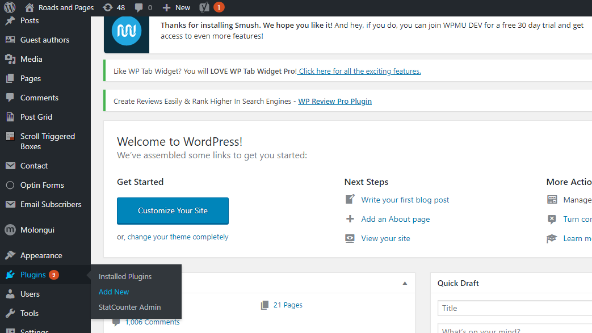Click the Pages sidebar icon

click(x=10, y=78)
